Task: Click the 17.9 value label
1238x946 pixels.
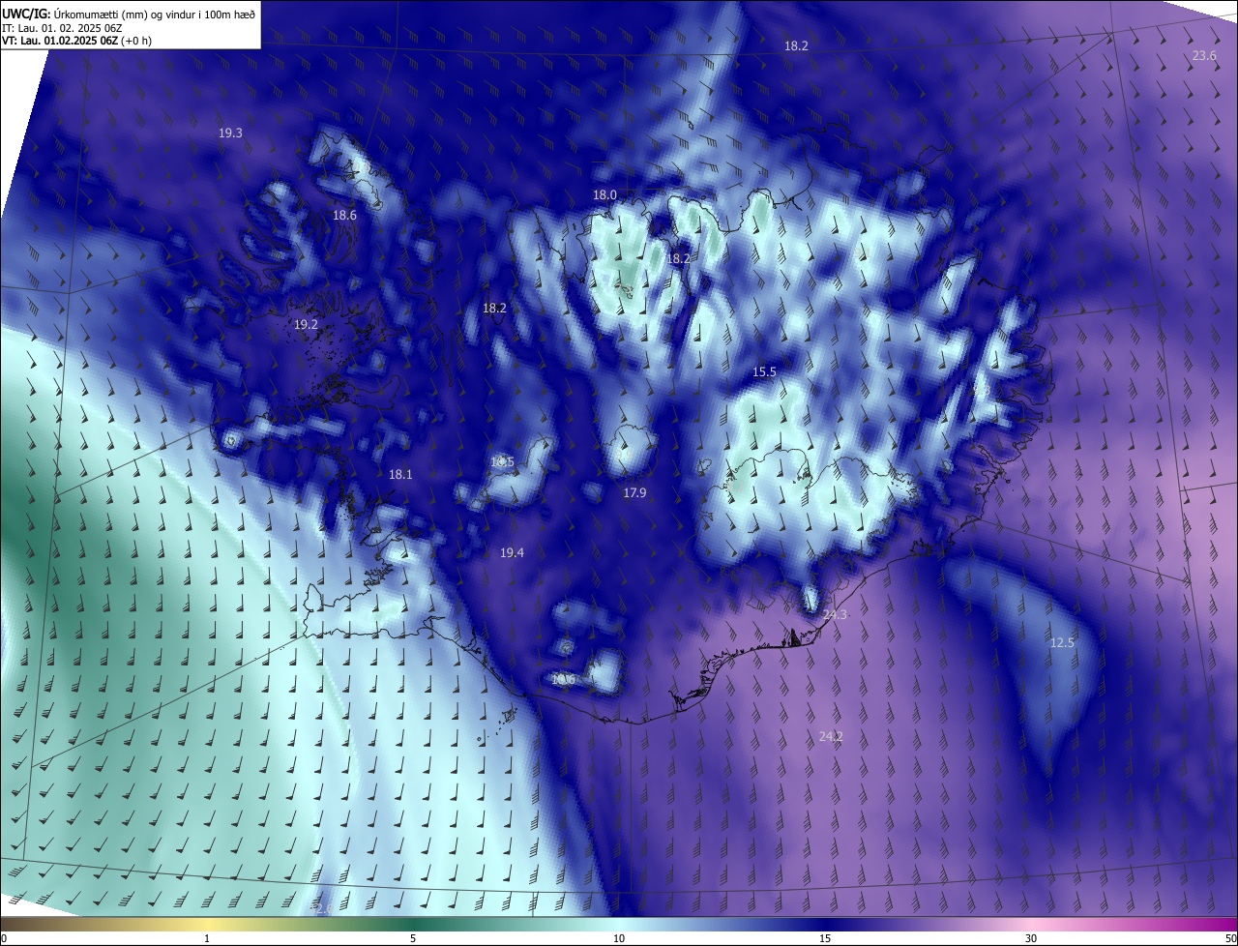Action: pos(634,493)
